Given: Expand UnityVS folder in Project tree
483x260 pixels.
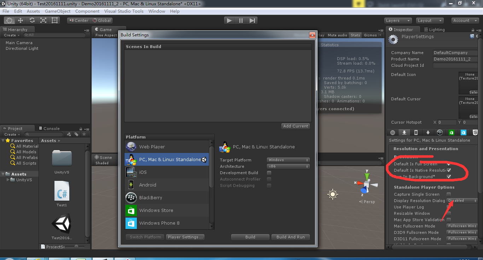Looking at the screenshot, I should click(x=8, y=179).
